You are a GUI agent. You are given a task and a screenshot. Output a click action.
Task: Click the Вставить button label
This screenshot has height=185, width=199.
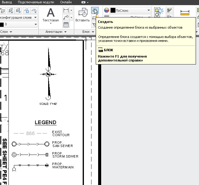[83, 20]
